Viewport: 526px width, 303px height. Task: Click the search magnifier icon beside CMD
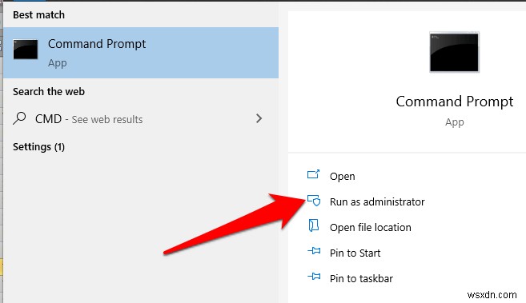tap(19, 118)
